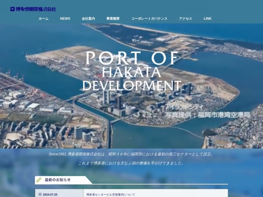Open the ホーム menu item
263x197 pixels.
pyautogui.click(x=43, y=18)
